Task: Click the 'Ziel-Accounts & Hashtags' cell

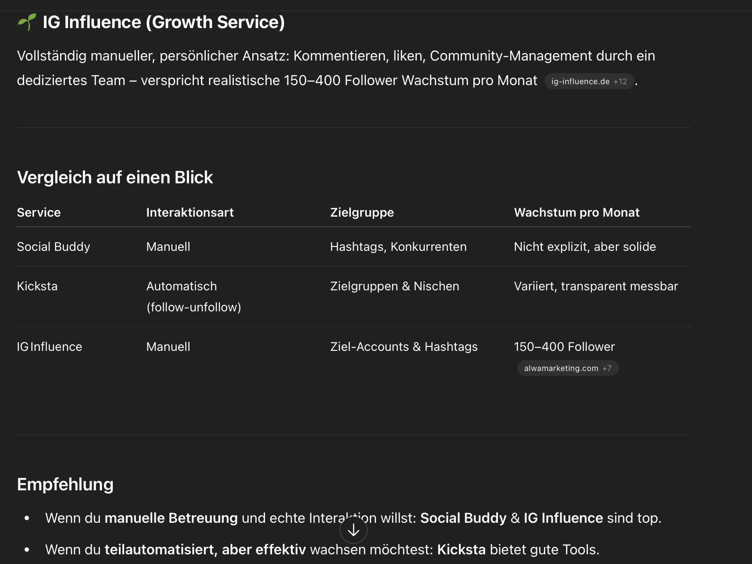Action: 404,346
